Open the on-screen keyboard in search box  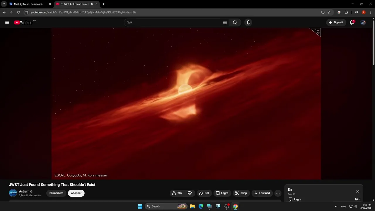[x=225, y=23]
